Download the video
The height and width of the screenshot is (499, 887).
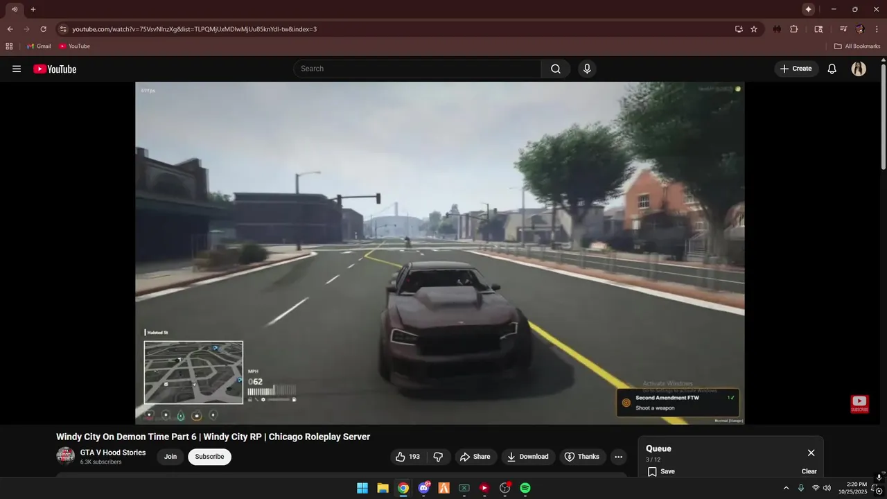pos(528,457)
